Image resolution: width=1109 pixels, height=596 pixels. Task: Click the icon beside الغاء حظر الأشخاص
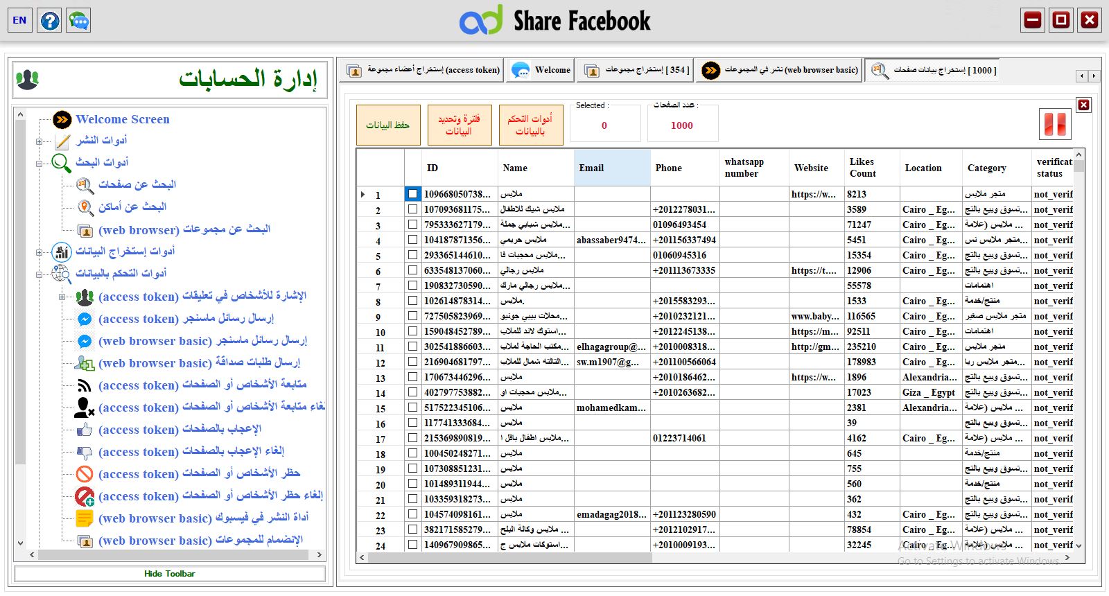coord(85,496)
